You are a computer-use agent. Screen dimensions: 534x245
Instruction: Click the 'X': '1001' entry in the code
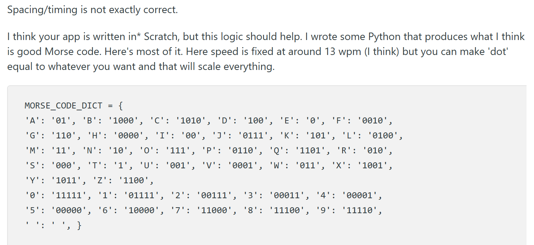[360, 166]
